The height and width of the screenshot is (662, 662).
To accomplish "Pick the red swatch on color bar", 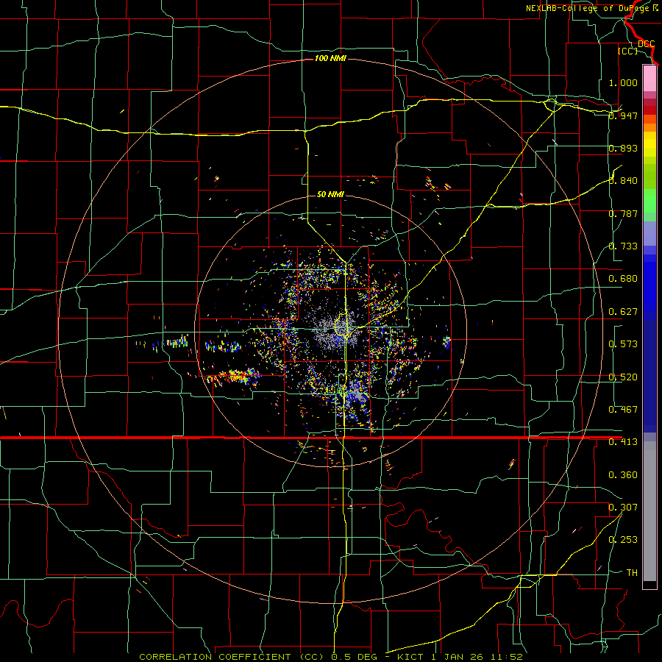I will click(x=649, y=110).
